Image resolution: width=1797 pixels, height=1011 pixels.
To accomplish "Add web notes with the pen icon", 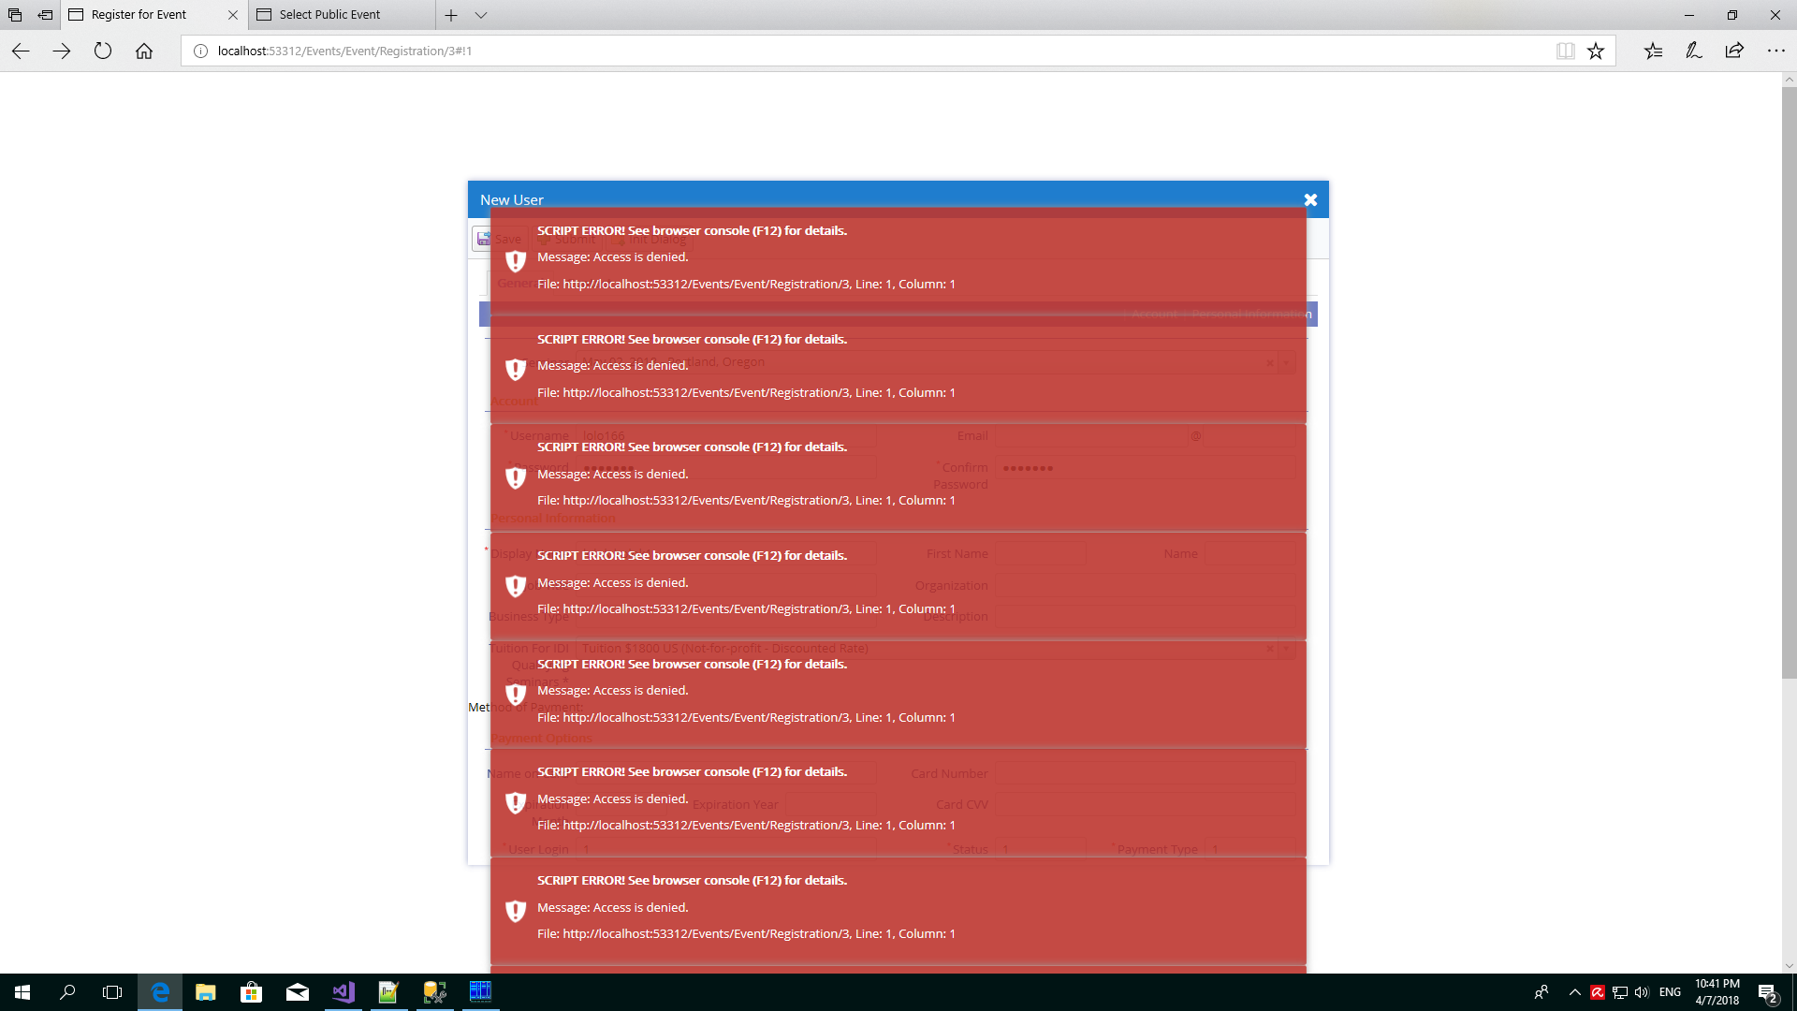I will click(1694, 51).
